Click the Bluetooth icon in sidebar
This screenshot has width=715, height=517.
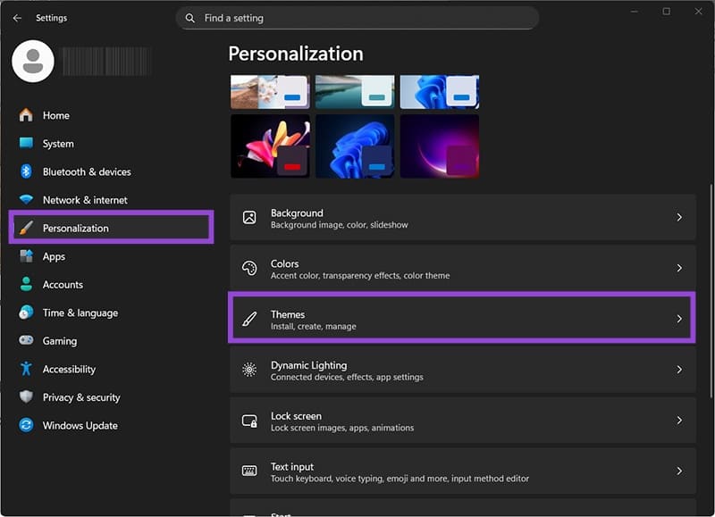[26, 171]
